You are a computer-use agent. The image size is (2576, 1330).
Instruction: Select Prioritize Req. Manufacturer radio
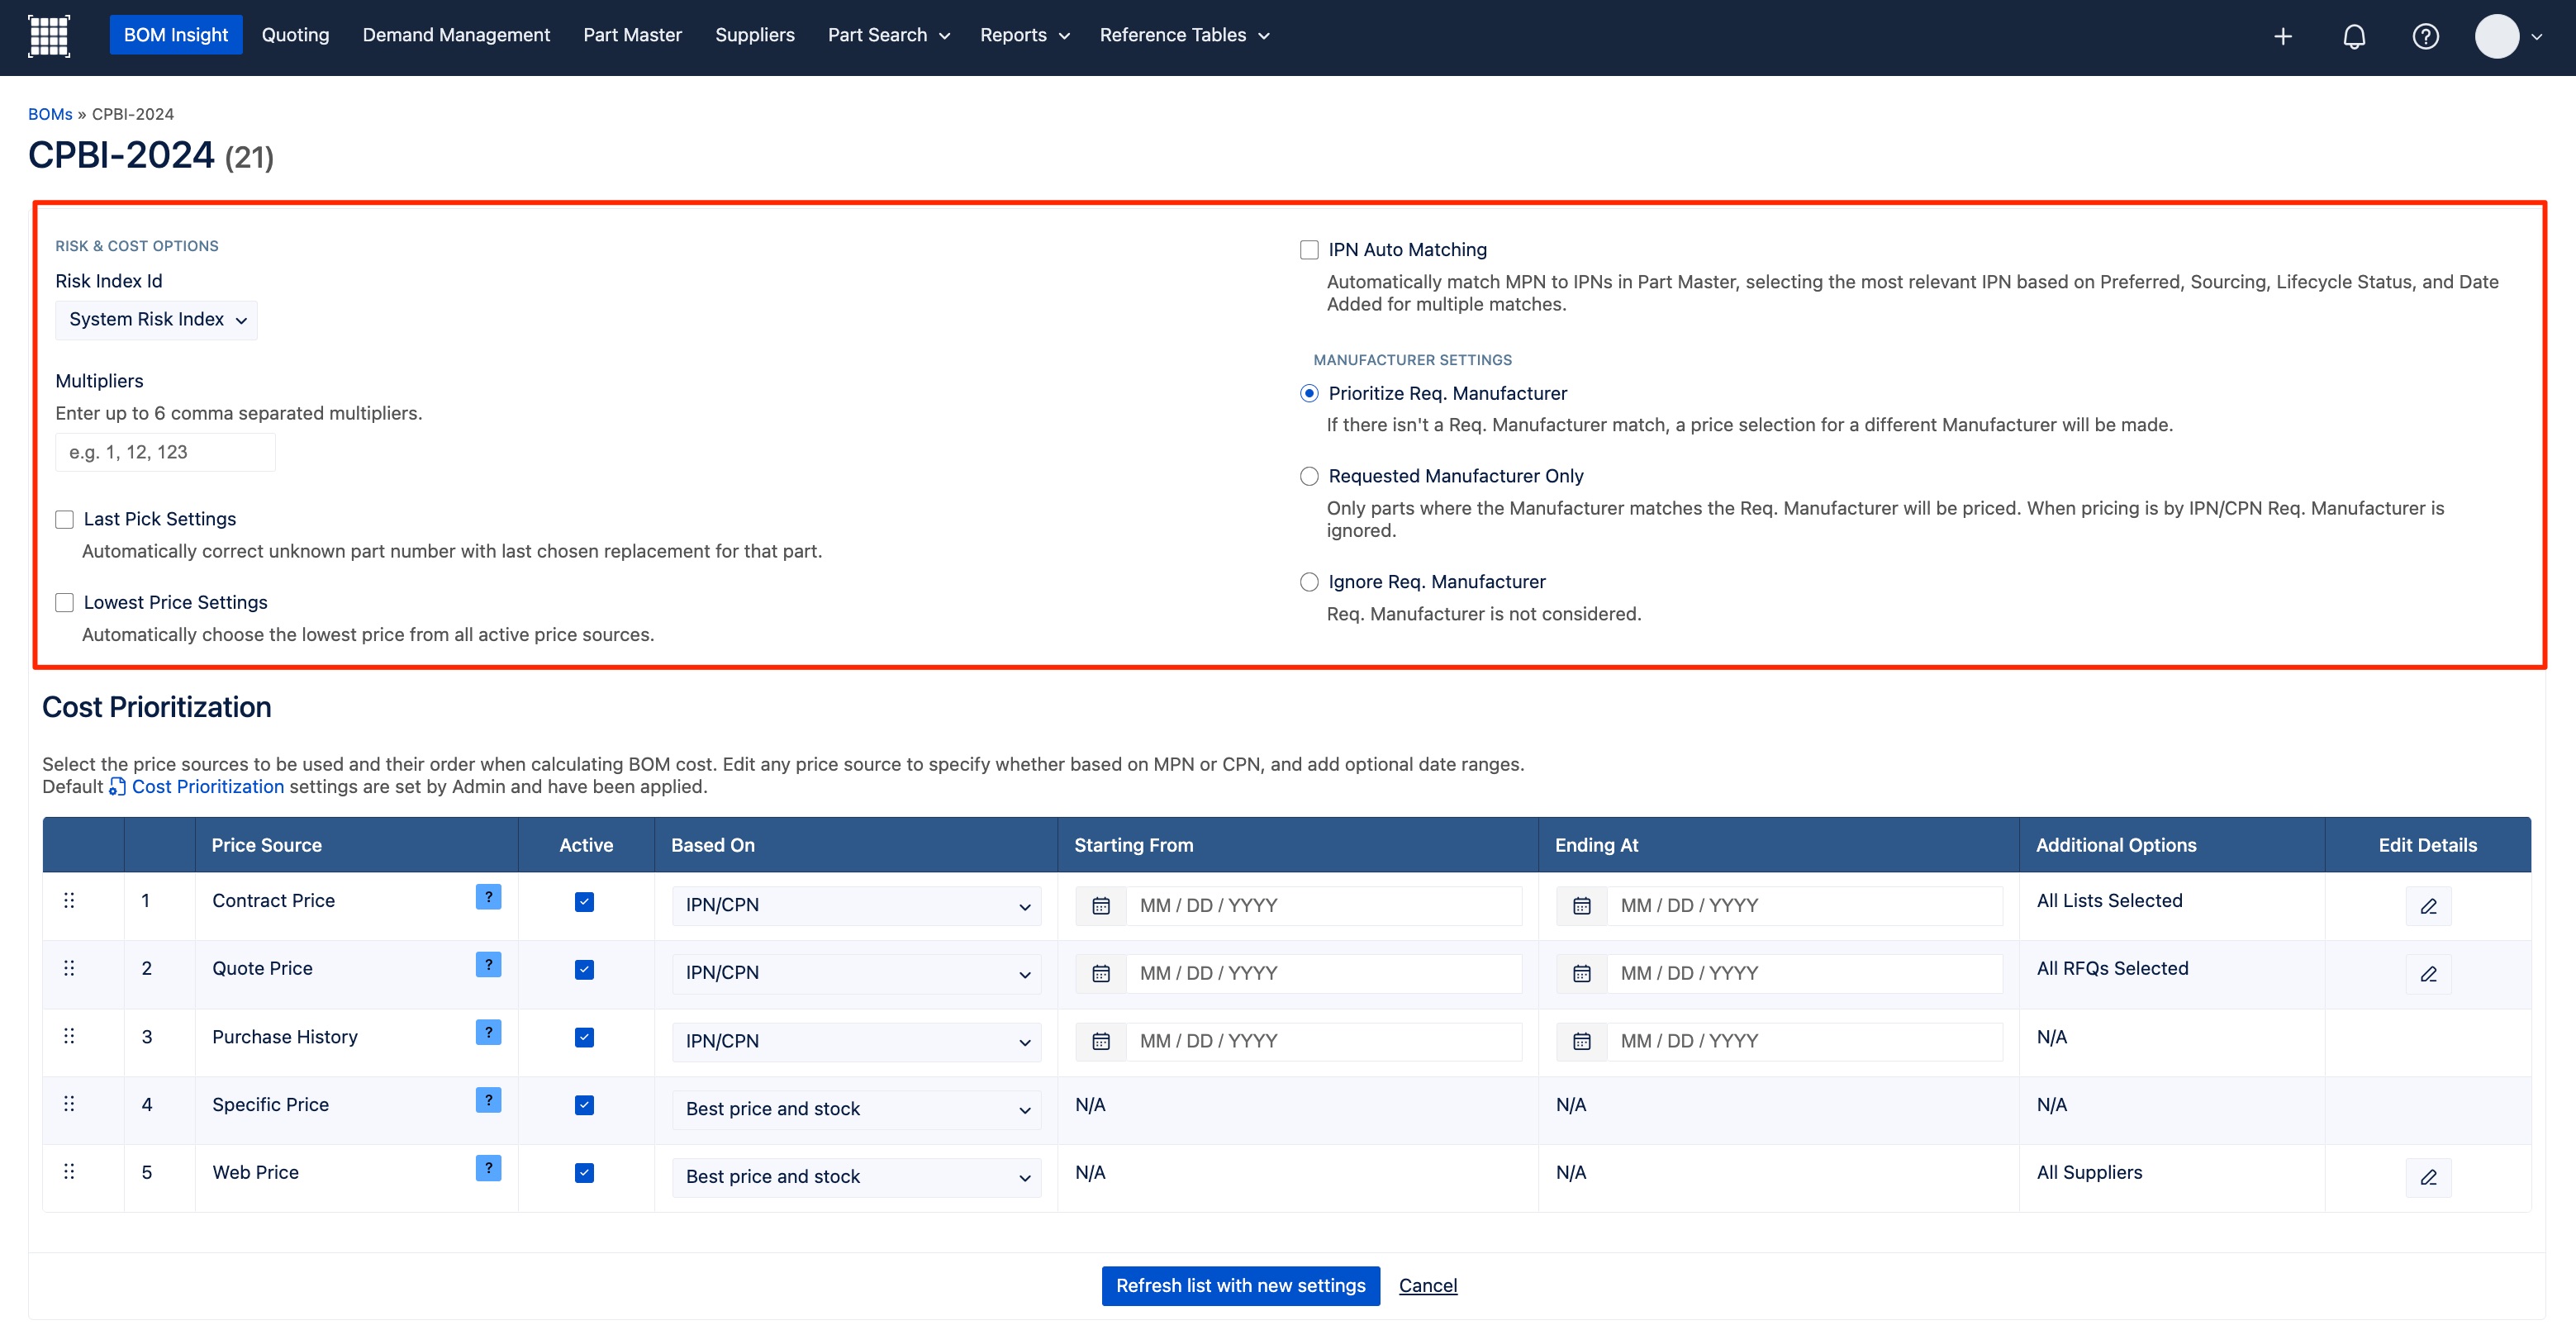coord(1309,394)
